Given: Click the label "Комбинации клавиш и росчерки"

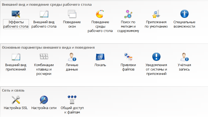Looking at the screenshot, I should pos(44,69).
